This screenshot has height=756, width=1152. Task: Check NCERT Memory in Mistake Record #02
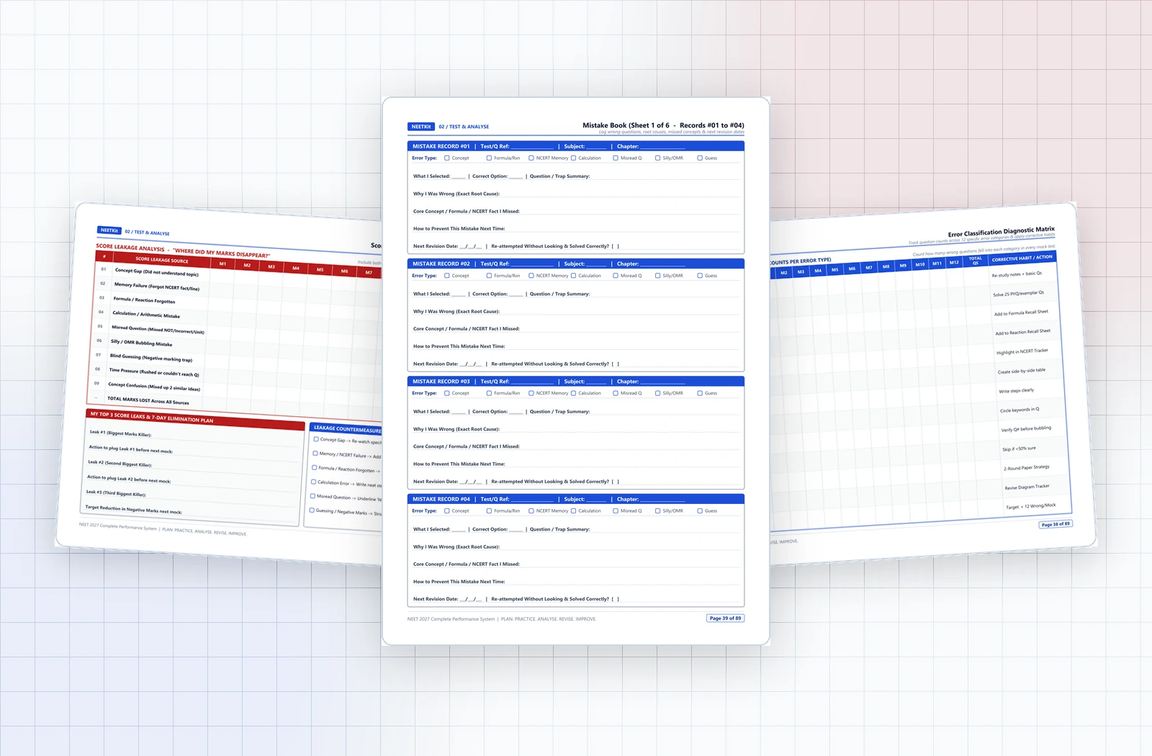[531, 276]
